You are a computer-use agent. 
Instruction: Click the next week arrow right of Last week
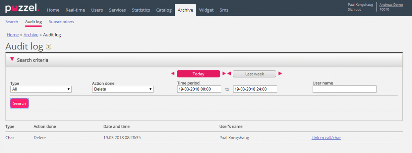[x=280, y=74]
